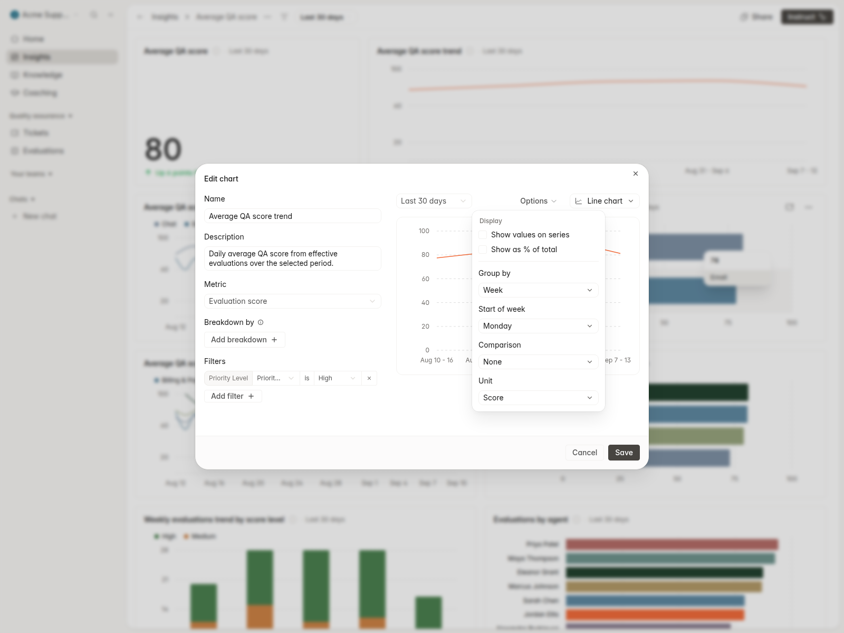Open the Last 30 days range dropdown
Viewport: 844px width, 633px height.
coord(434,201)
